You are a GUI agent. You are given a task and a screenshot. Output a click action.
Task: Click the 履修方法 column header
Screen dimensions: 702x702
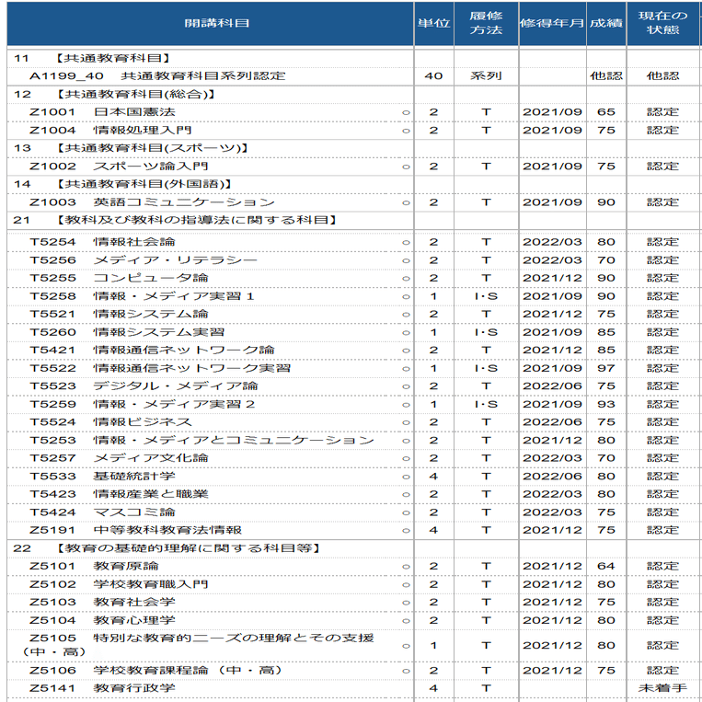(x=486, y=23)
